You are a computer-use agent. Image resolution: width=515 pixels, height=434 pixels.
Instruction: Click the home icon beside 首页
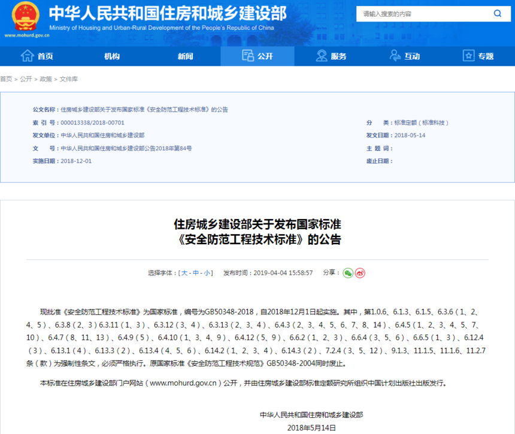28,56
